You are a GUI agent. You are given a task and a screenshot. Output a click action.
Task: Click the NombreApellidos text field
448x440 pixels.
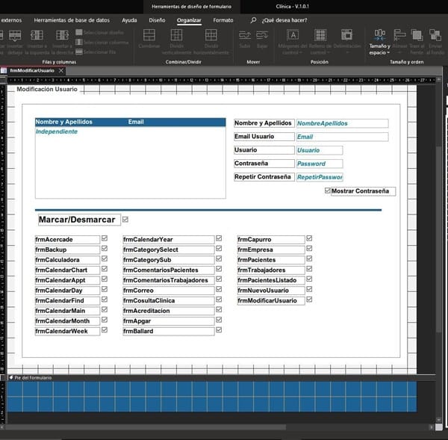point(341,123)
